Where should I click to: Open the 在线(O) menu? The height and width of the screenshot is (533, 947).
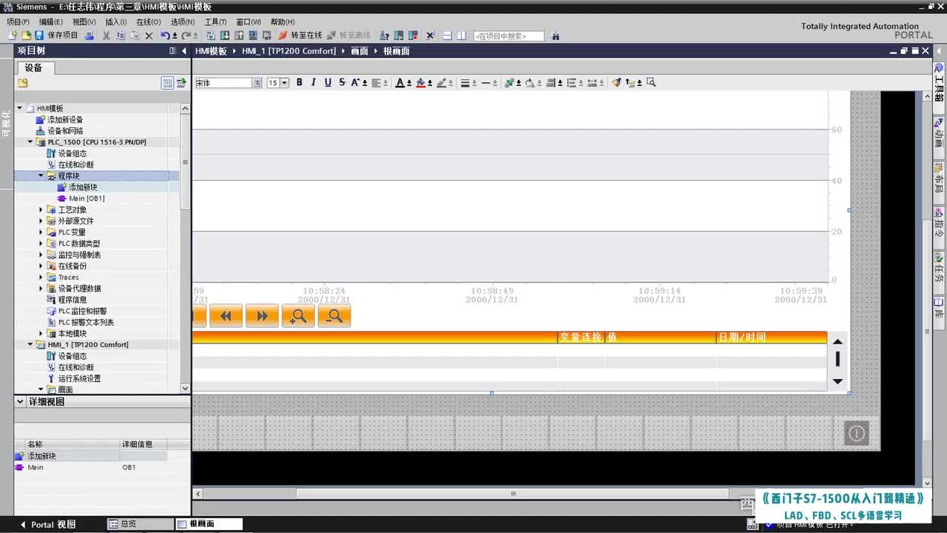point(149,22)
